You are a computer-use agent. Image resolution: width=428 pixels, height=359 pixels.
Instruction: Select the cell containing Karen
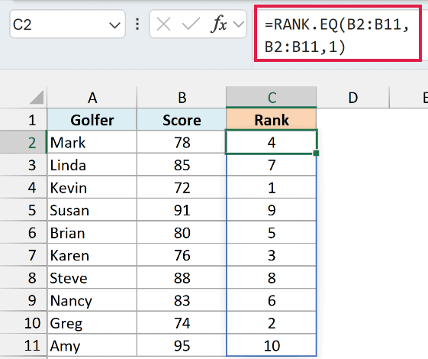tap(92, 255)
